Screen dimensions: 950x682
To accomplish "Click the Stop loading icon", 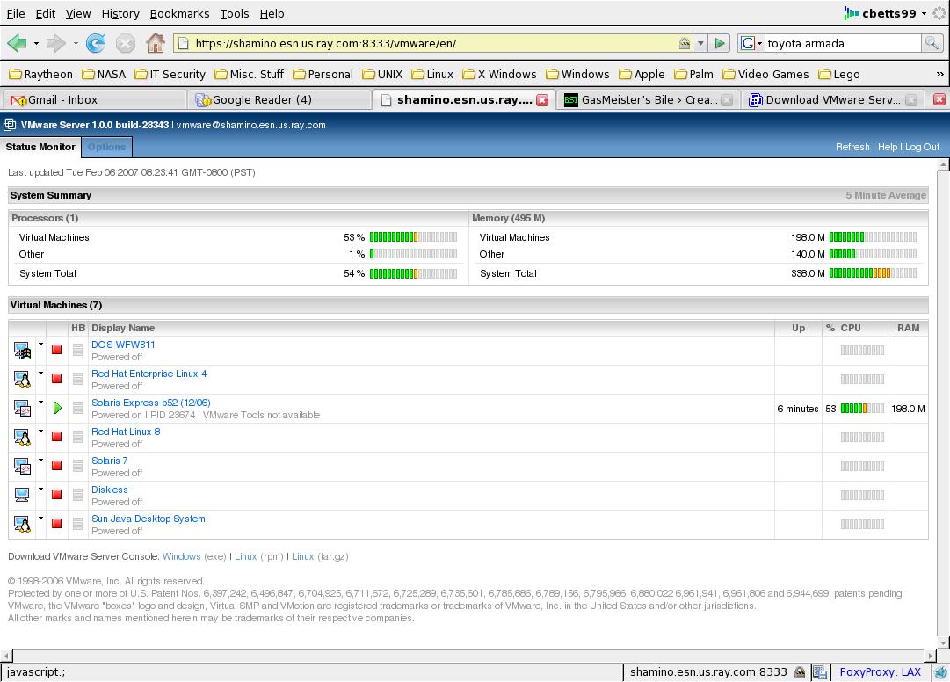I will (126, 43).
